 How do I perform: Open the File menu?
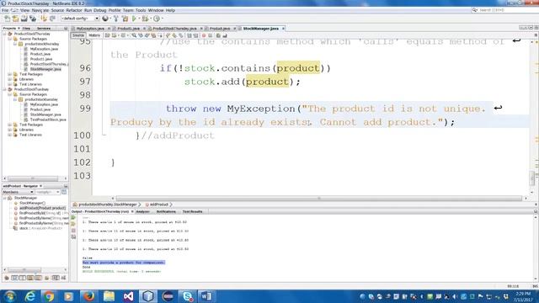click(x=5, y=10)
